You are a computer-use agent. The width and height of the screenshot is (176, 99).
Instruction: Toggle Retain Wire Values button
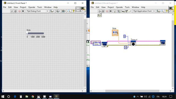coord(119,11)
